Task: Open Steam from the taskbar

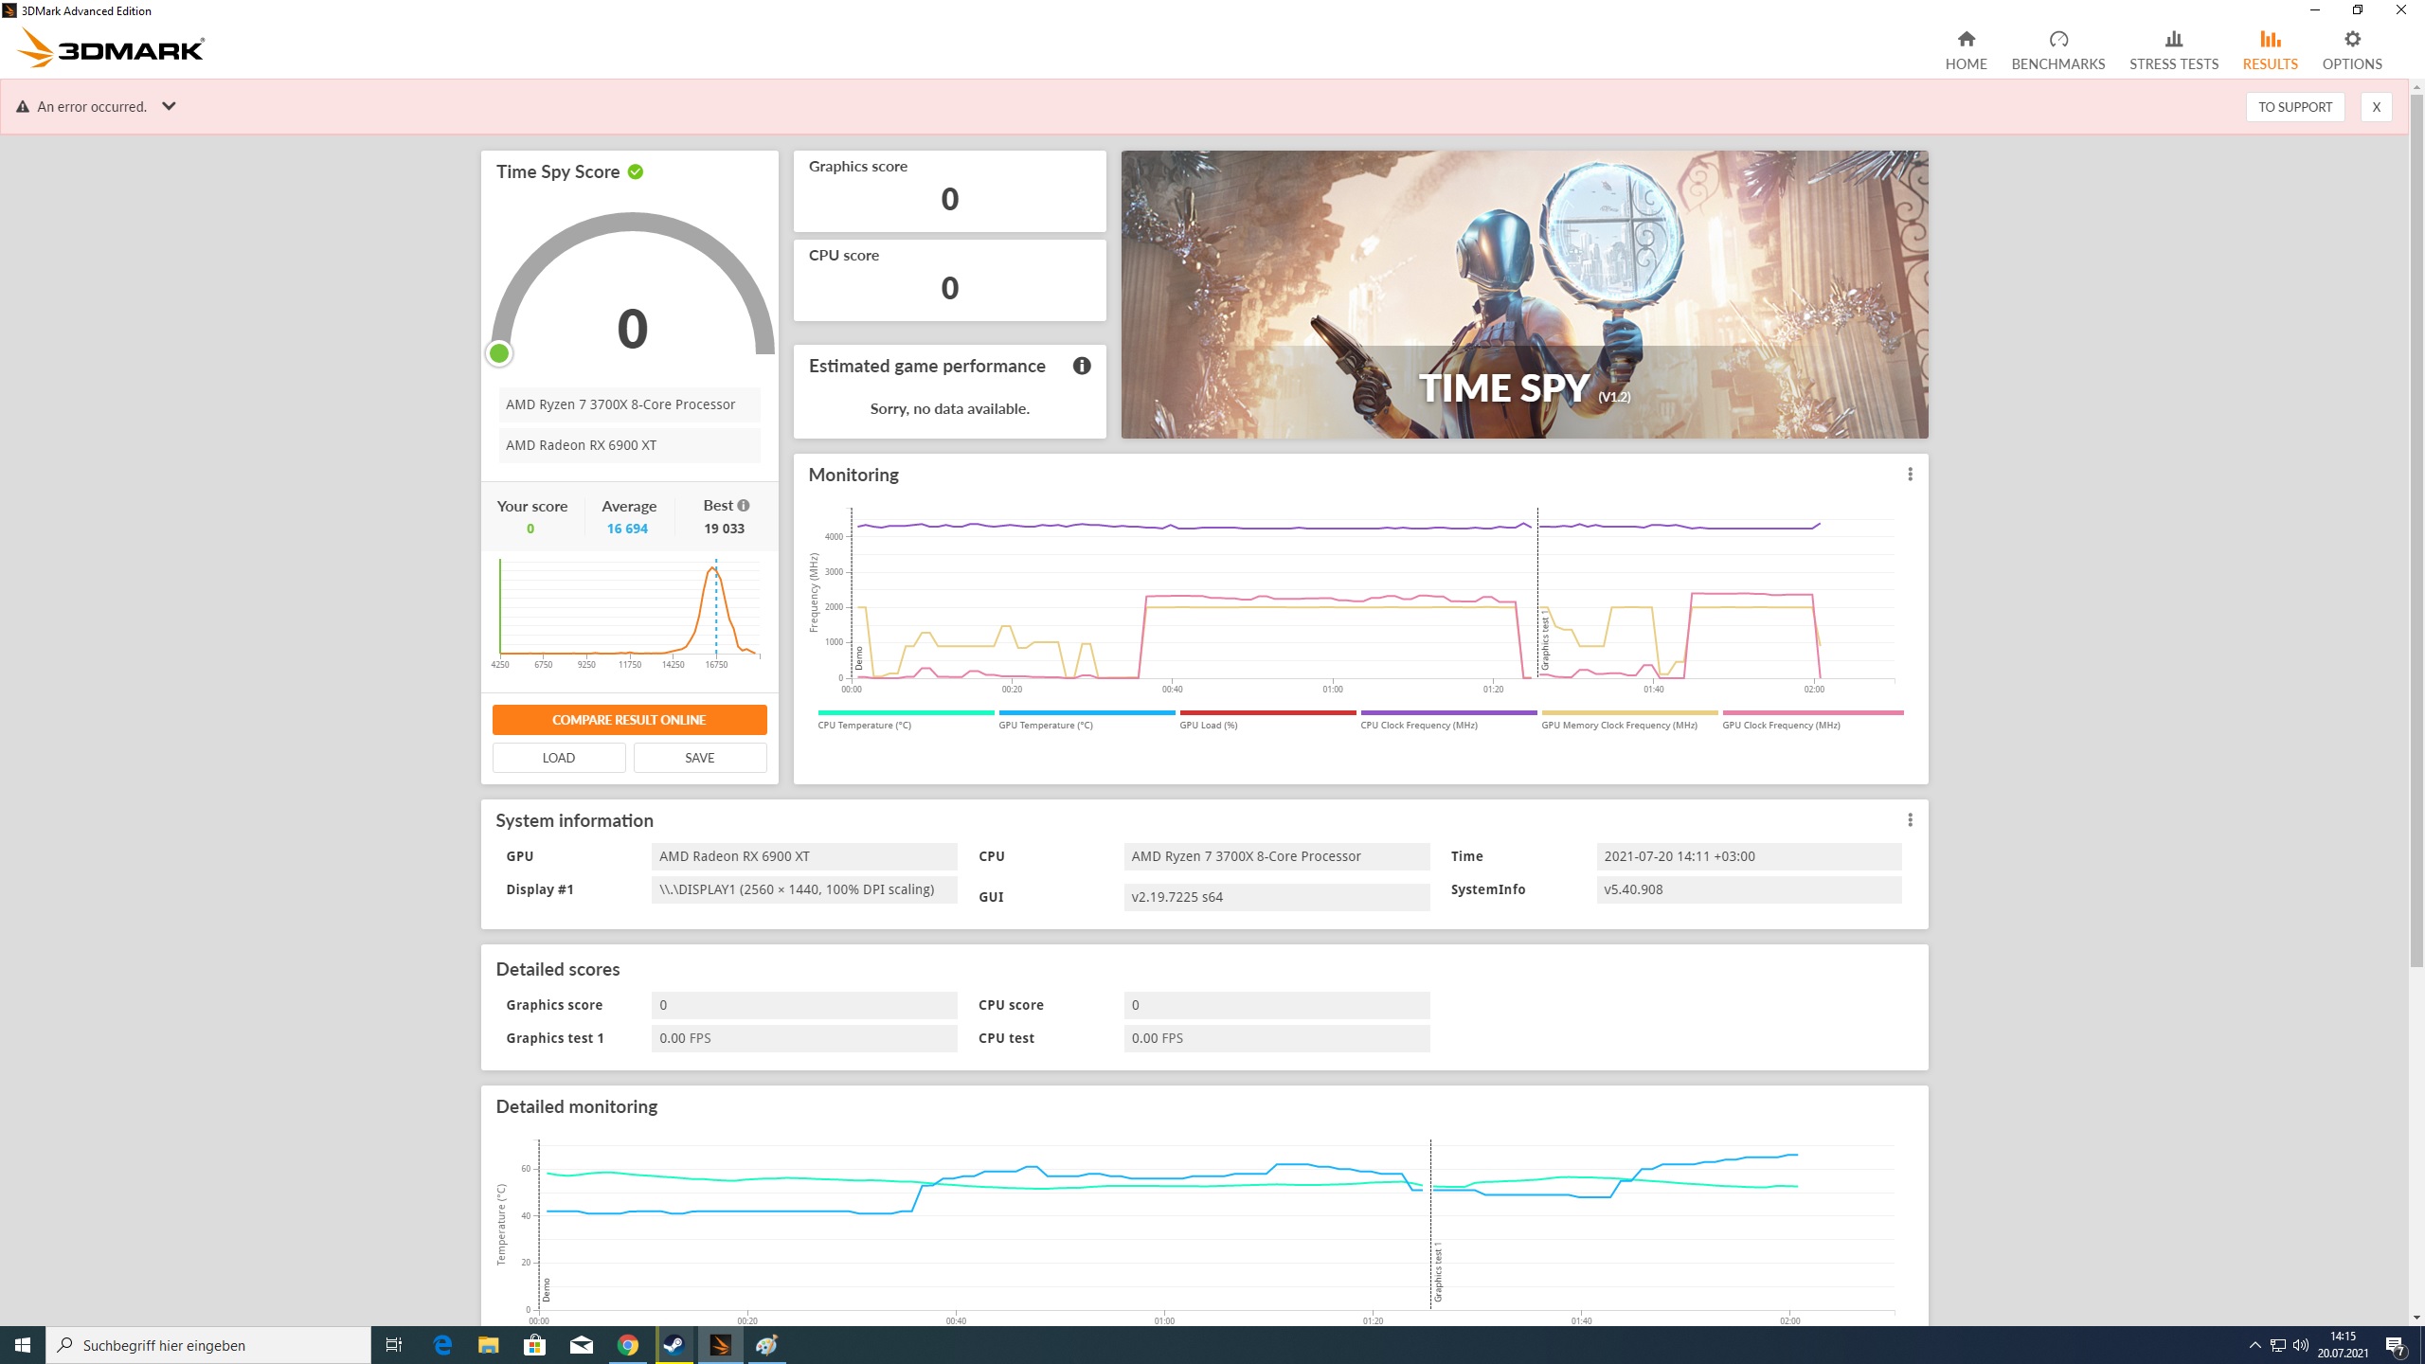Action: (x=674, y=1345)
